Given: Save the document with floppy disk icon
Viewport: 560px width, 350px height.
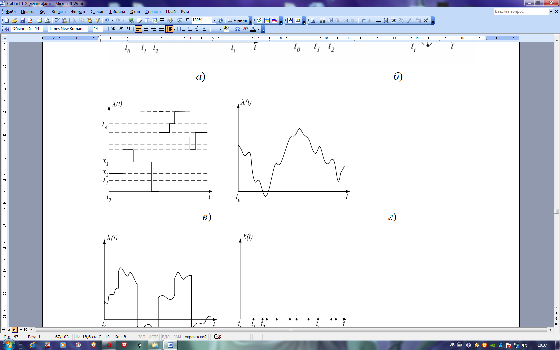Looking at the screenshot, I should pos(22,20).
